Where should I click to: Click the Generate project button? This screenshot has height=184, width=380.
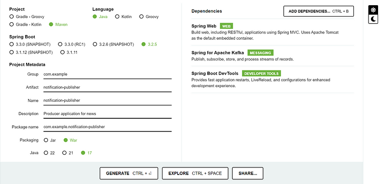pos(129,174)
